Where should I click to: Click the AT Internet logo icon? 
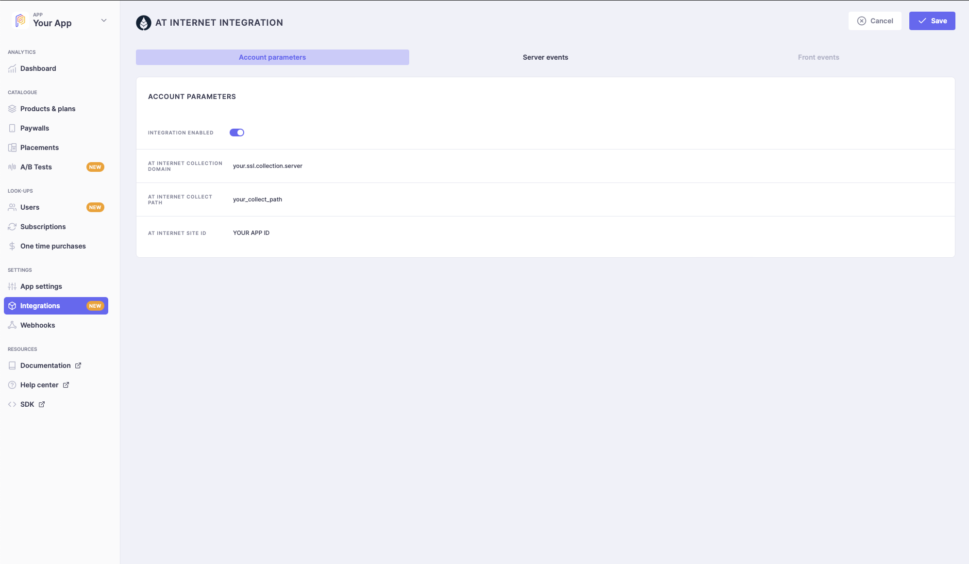pyautogui.click(x=144, y=23)
